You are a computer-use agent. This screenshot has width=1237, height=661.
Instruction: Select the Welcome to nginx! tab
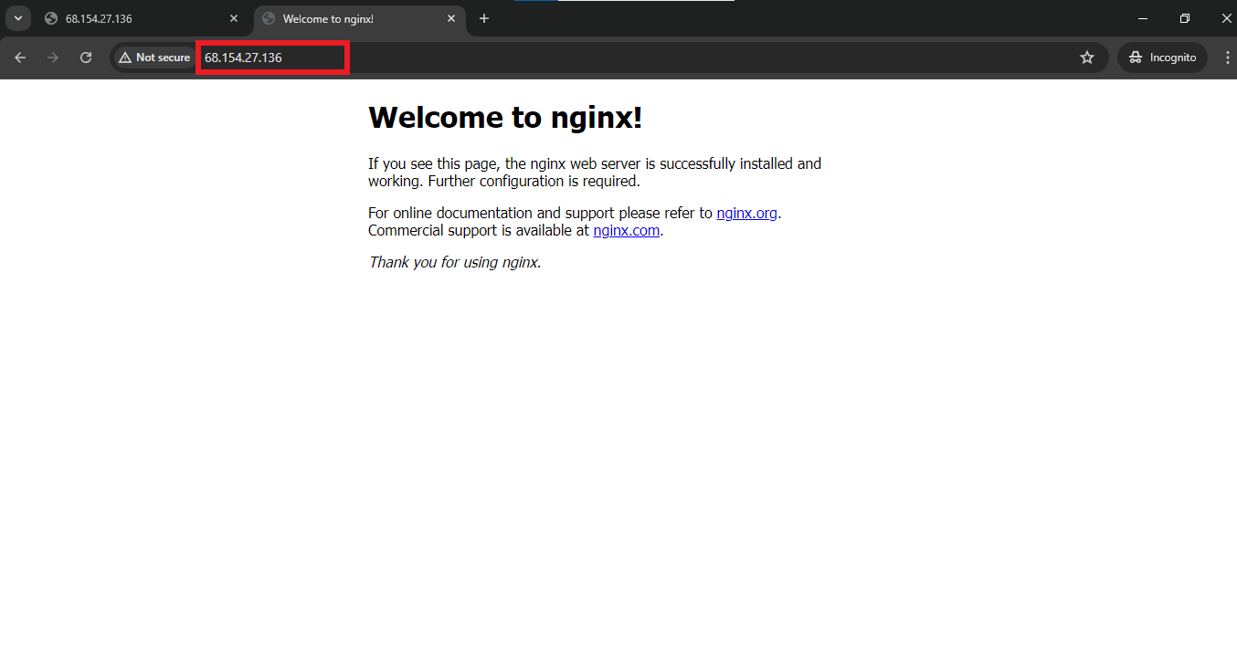[x=361, y=18]
